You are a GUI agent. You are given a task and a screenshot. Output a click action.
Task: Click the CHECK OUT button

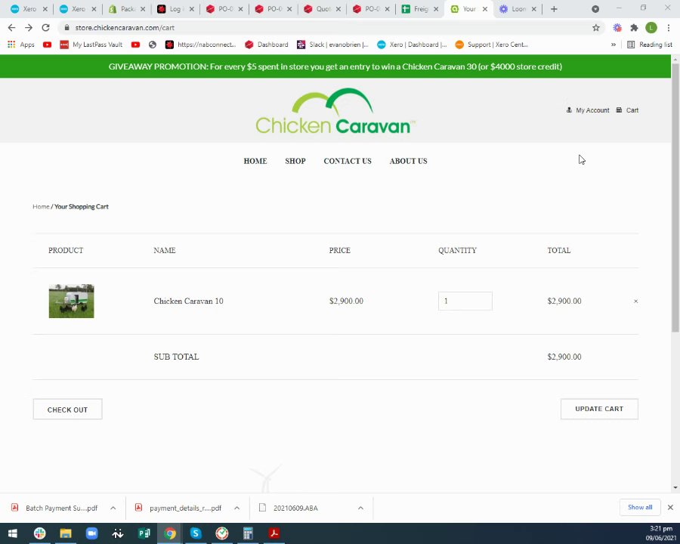68,410
